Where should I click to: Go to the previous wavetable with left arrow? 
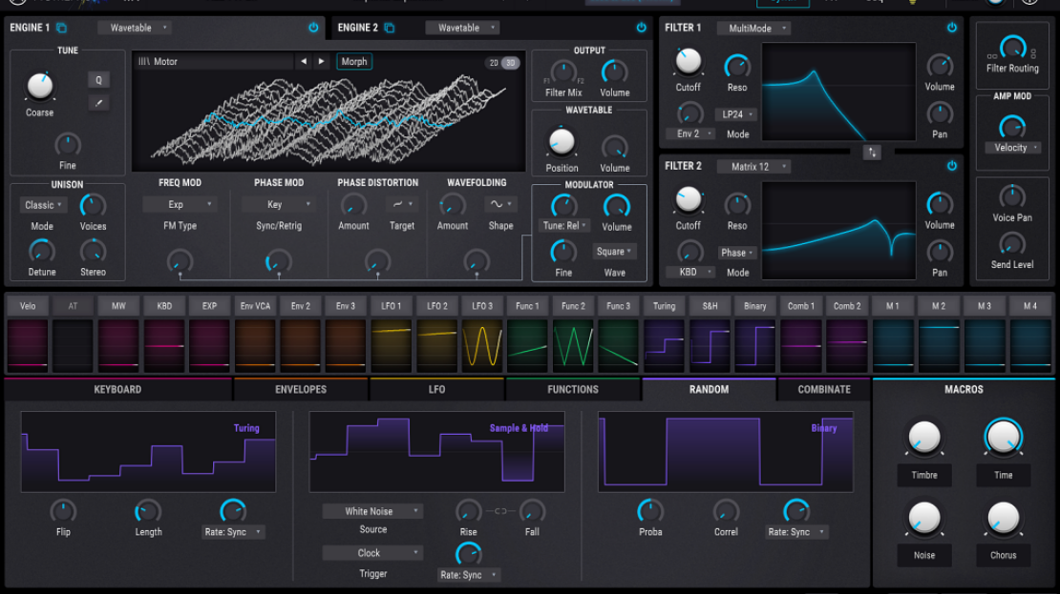304,61
